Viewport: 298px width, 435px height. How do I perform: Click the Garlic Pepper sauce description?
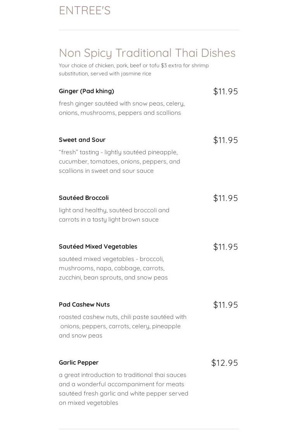point(123,389)
